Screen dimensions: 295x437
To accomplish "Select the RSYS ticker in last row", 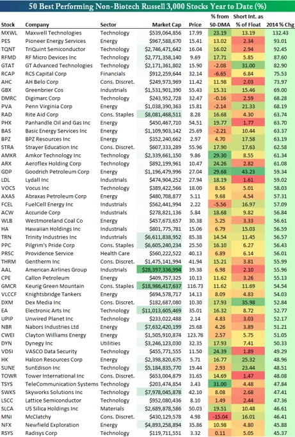I will point(7,433).
